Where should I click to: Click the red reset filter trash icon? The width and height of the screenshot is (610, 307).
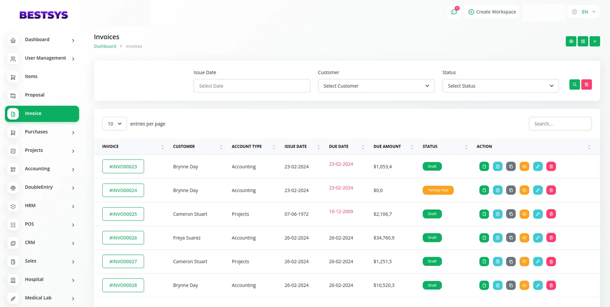click(586, 85)
